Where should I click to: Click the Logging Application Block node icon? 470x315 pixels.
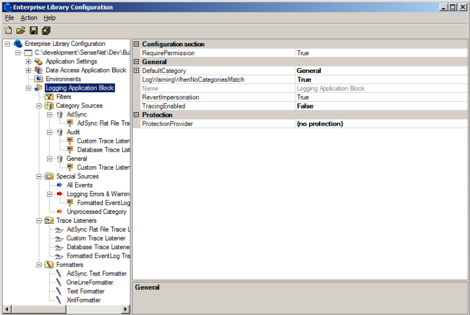click(39, 88)
